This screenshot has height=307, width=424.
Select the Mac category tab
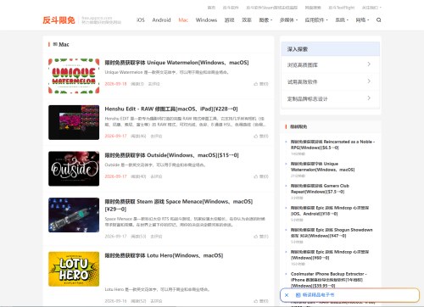pos(183,20)
